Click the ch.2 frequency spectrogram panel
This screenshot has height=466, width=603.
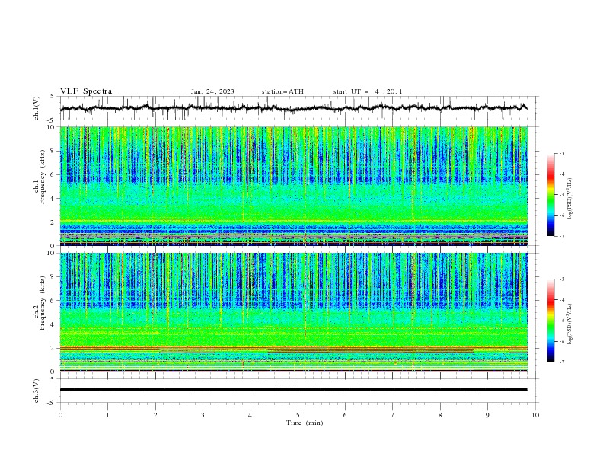pos(294,312)
